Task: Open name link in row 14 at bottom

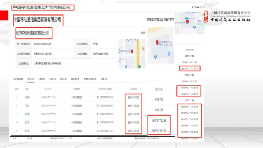Action: click(x=30, y=138)
